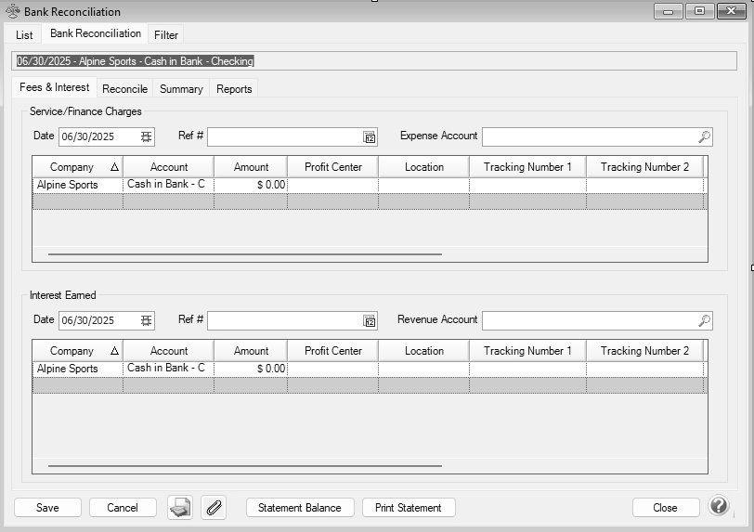Open the Summary tab
The width and height of the screenshot is (754, 532).
pos(181,89)
